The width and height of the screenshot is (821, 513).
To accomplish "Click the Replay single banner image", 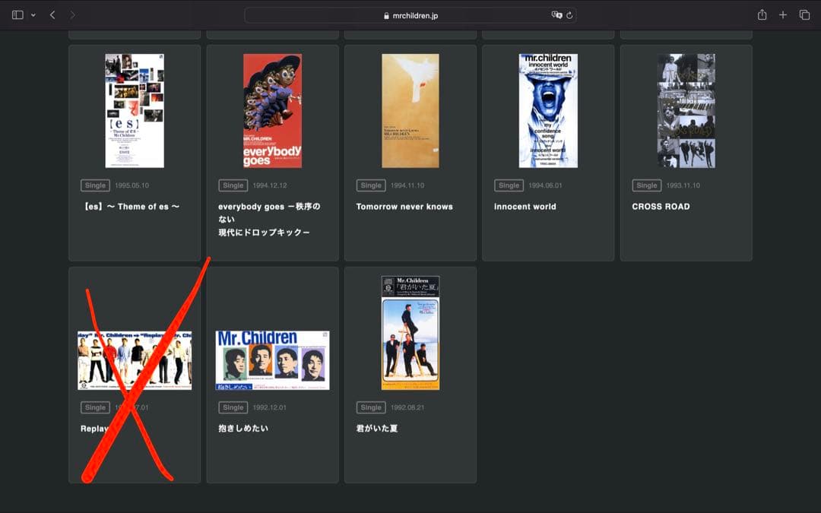I will (135, 360).
